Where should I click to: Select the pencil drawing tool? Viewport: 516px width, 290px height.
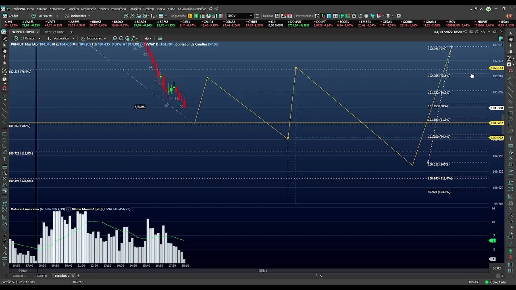point(4,39)
